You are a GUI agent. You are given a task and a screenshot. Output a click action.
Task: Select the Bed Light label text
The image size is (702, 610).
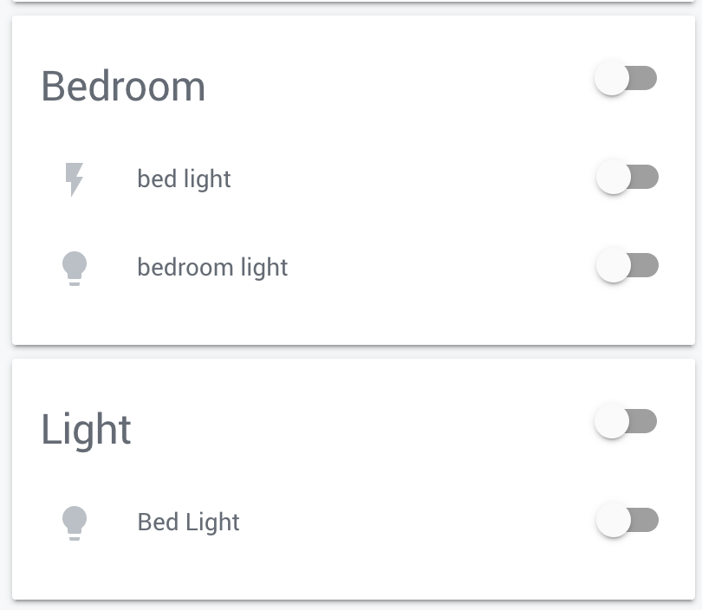[x=188, y=522]
